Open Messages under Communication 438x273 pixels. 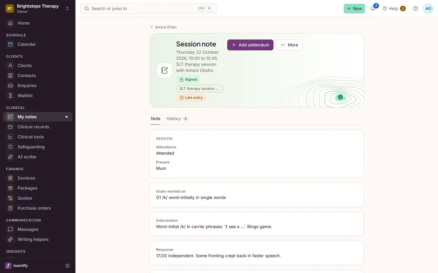(x=38, y=229)
